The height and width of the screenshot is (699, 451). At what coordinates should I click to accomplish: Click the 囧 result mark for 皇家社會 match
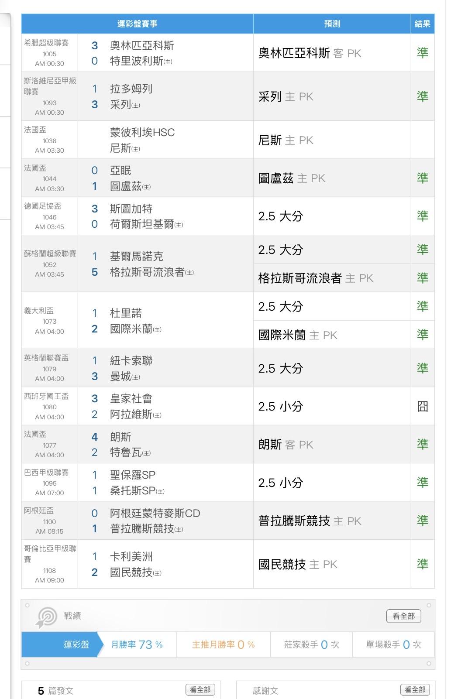(422, 406)
